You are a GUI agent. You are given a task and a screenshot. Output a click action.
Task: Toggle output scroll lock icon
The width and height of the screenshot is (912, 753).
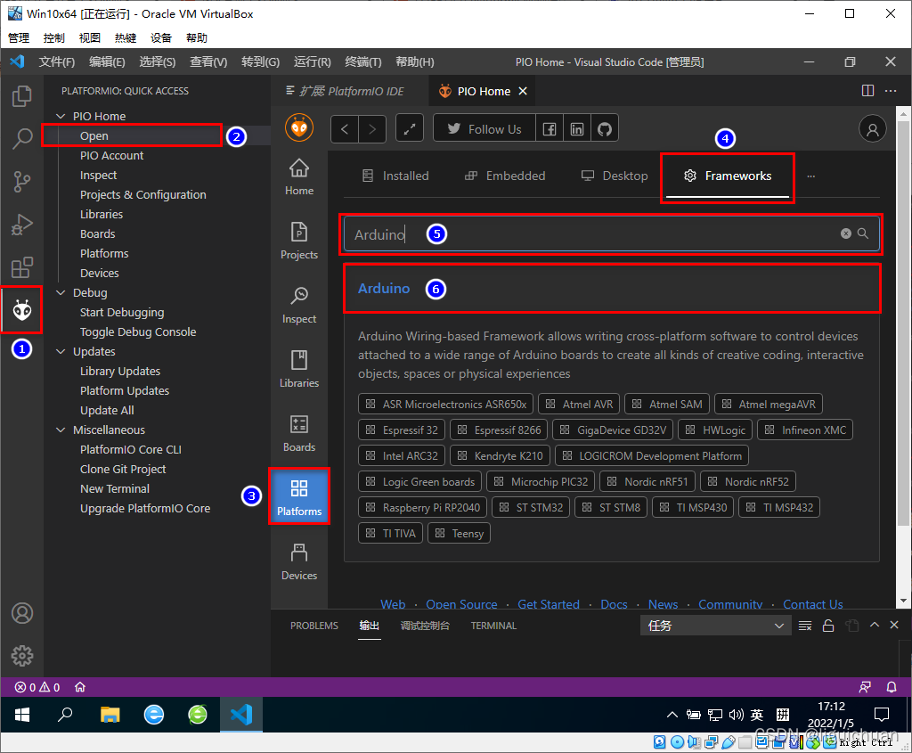click(x=828, y=626)
